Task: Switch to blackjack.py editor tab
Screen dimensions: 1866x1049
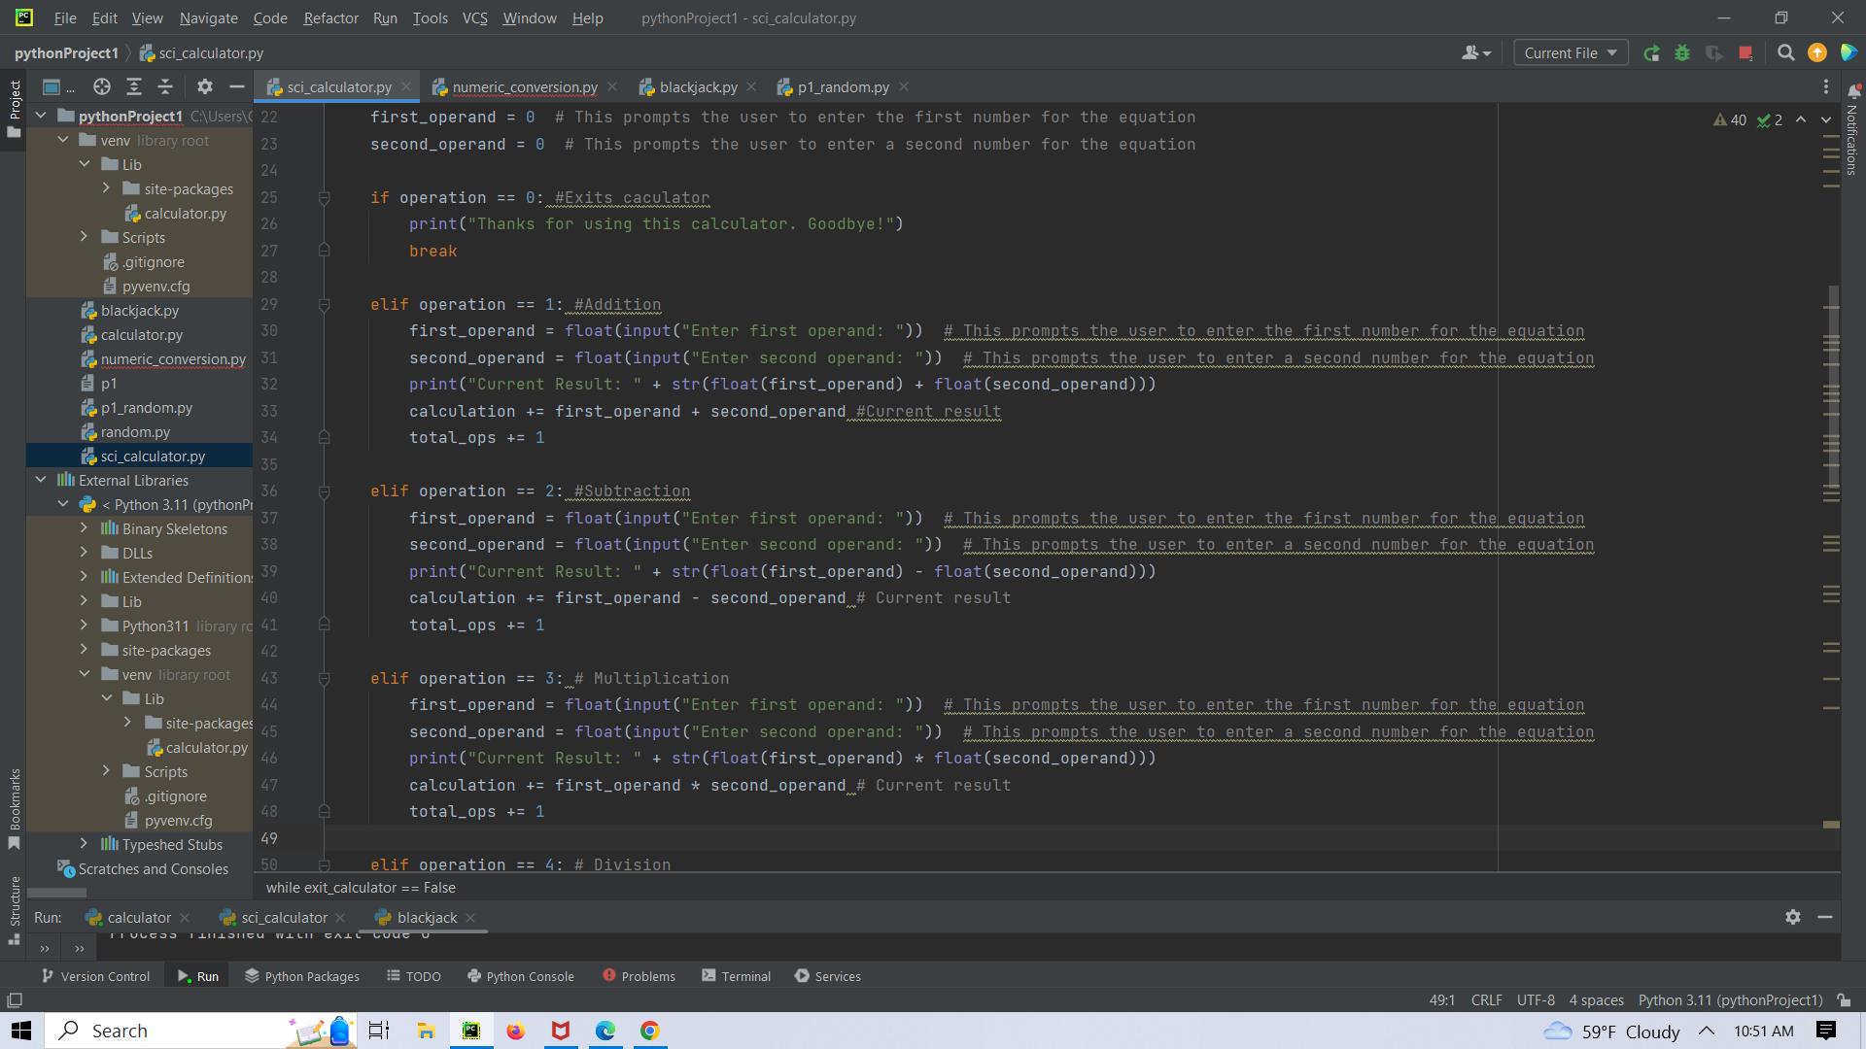Action: point(698,87)
